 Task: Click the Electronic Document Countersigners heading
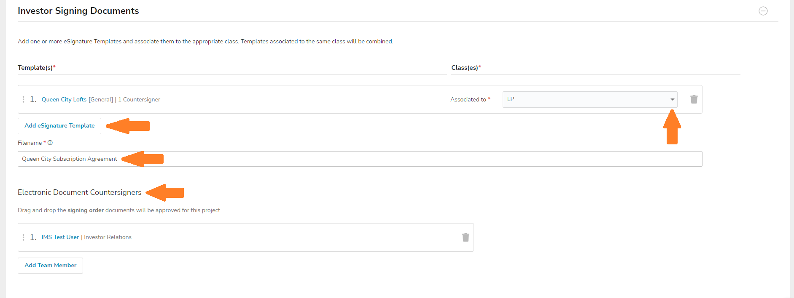click(x=79, y=192)
